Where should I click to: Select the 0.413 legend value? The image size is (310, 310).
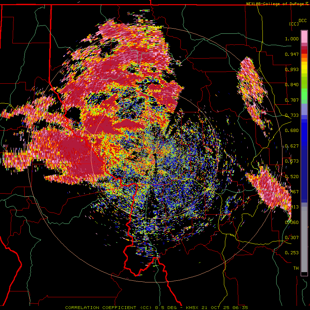coord(292,207)
